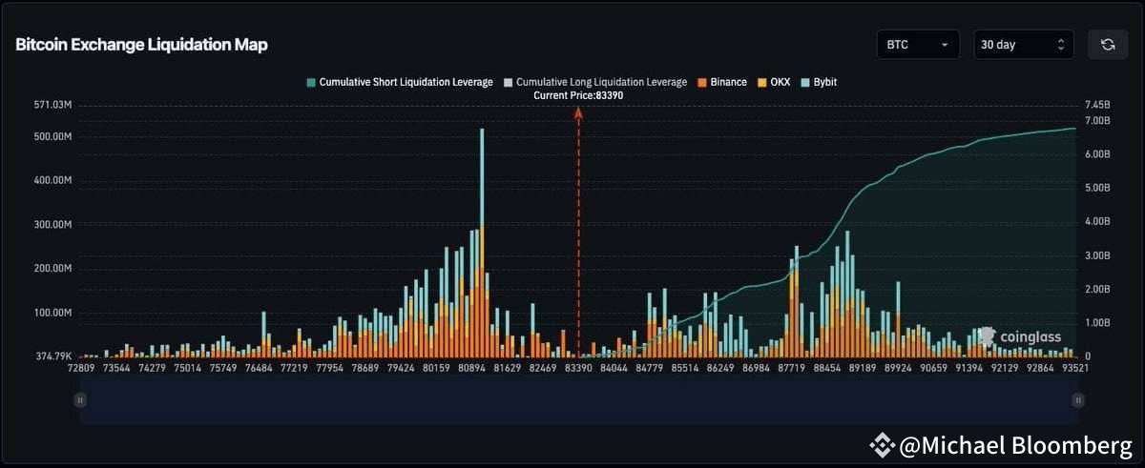Click the 374.79K y-axis label
This screenshot has height=468, width=1145.
(x=53, y=356)
